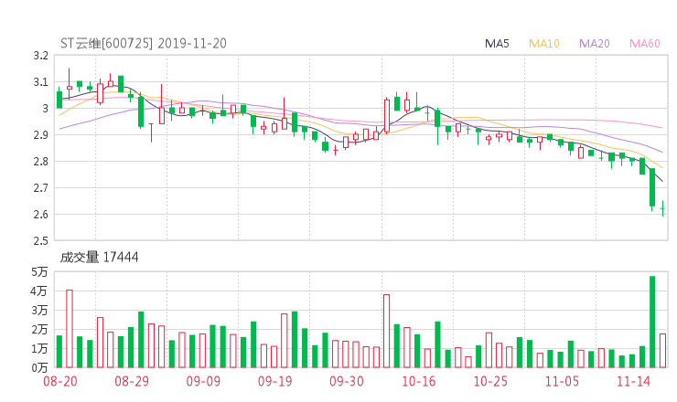Click the 09-30 date axis label
Screen dimensions: 677x402
pos(347,381)
